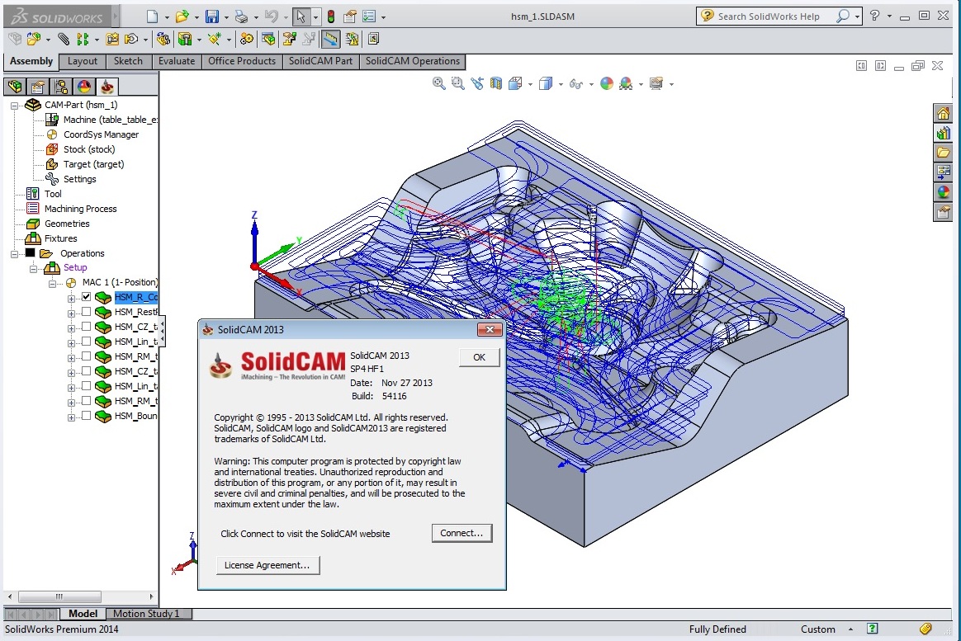Check the first HSM_RM_t operation checkbox
The width and height of the screenshot is (961, 641).
pos(87,356)
